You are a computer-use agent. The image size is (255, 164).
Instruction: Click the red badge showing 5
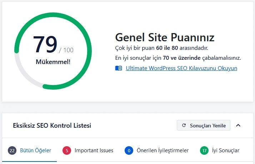66,150
